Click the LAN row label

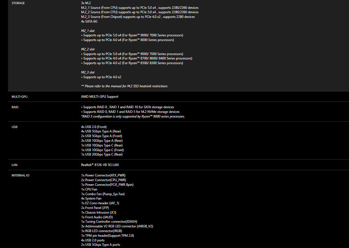pos(15,165)
